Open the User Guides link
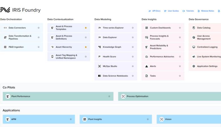 pyautogui.click(x=171, y=11)
